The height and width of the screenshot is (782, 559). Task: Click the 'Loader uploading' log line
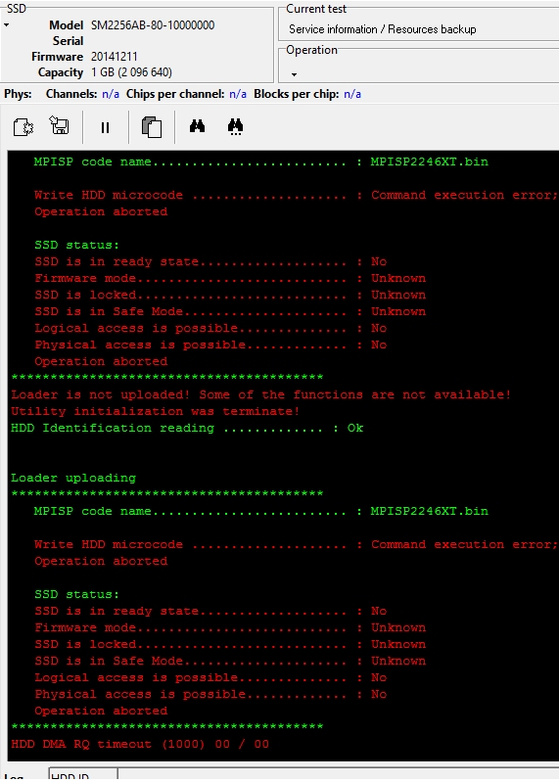pos(73,478)
